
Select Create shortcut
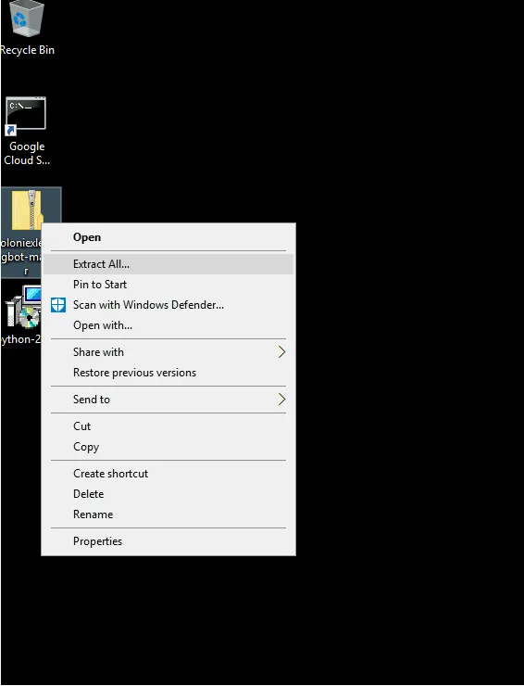(x=168, y=474)
